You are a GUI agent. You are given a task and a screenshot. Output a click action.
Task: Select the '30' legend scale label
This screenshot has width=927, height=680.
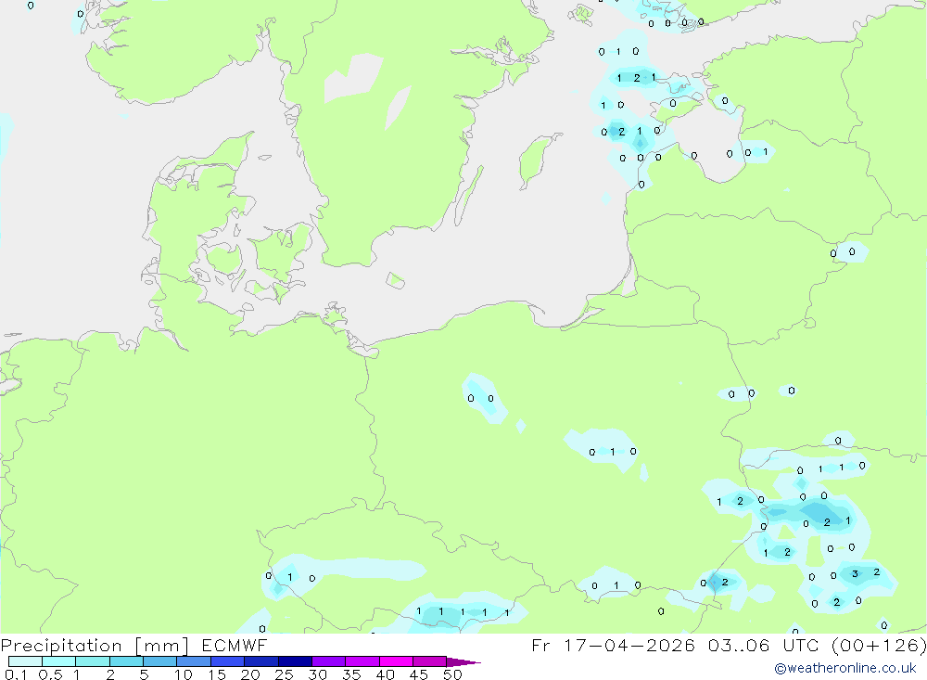317,674
